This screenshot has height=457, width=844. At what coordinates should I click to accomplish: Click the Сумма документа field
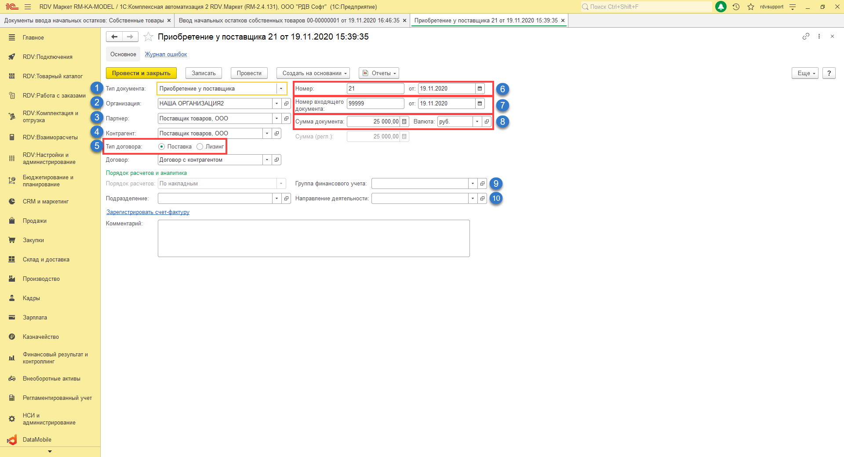(373, 122)
